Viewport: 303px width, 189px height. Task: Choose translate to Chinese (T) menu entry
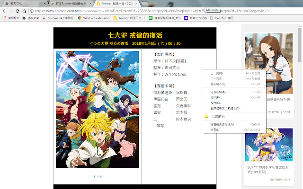pyautogui.click(x=234, y=108)
